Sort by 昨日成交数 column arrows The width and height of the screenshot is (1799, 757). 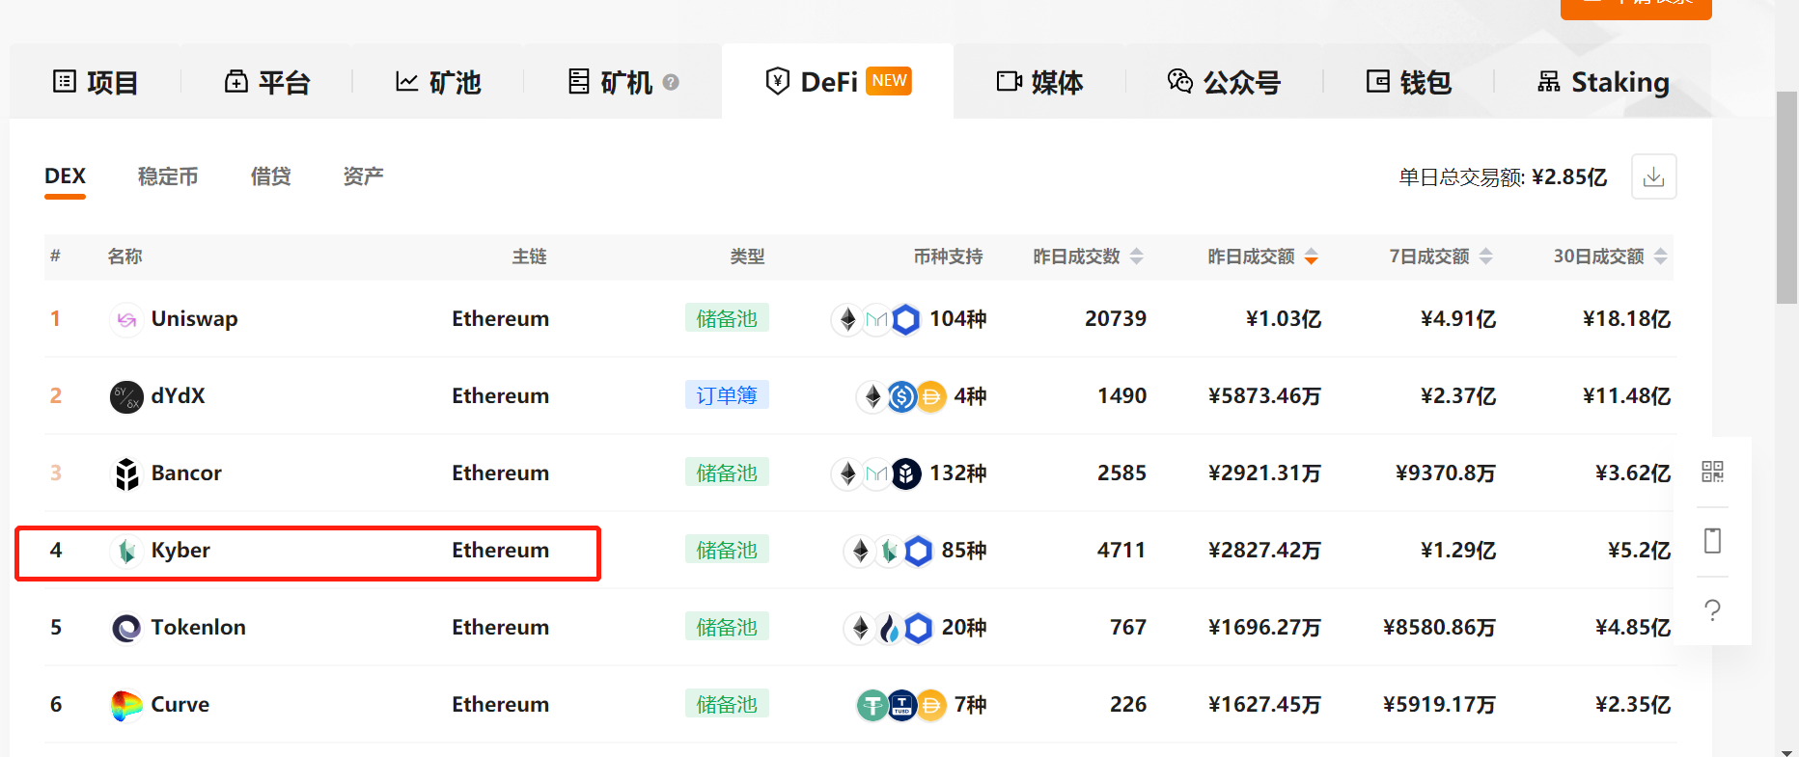tap(1137, 257)
